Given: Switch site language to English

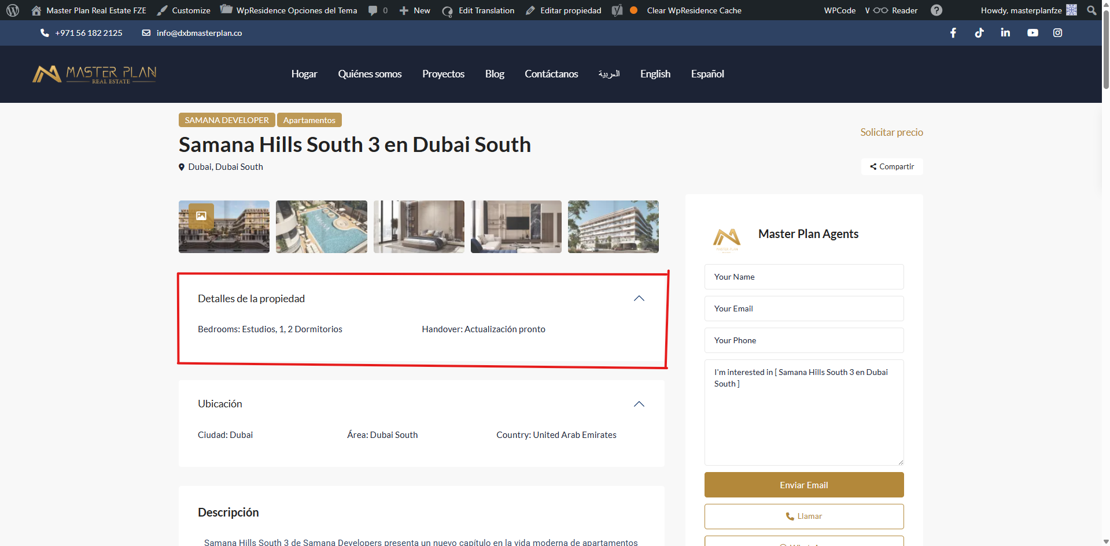Looking at the screenshot, I should click(655, 74).
